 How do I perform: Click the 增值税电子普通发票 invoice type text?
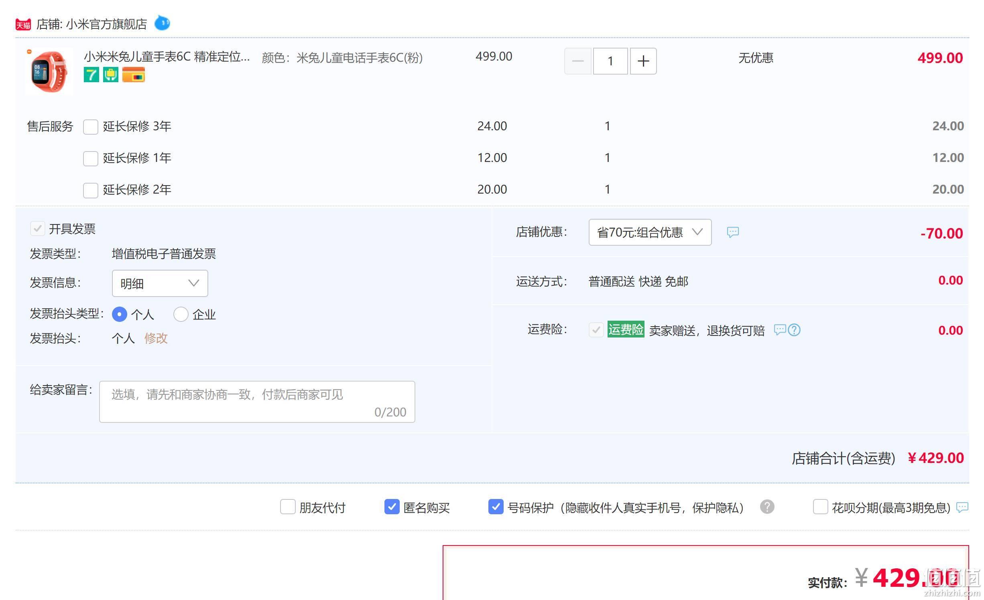click(164, 254)
